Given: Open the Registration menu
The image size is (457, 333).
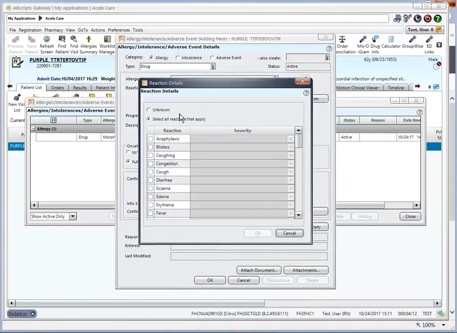Looking at the screenshot, I should (x=30, y=30).
